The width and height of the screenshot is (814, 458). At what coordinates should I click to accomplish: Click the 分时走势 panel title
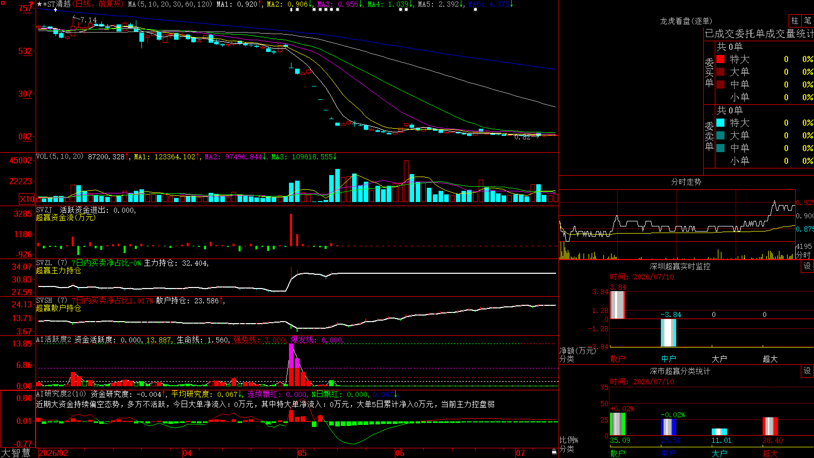pyautogui.click(x=686, y=182)
